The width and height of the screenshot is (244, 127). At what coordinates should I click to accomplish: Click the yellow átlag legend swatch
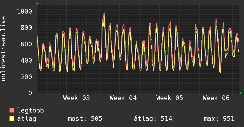12,119
